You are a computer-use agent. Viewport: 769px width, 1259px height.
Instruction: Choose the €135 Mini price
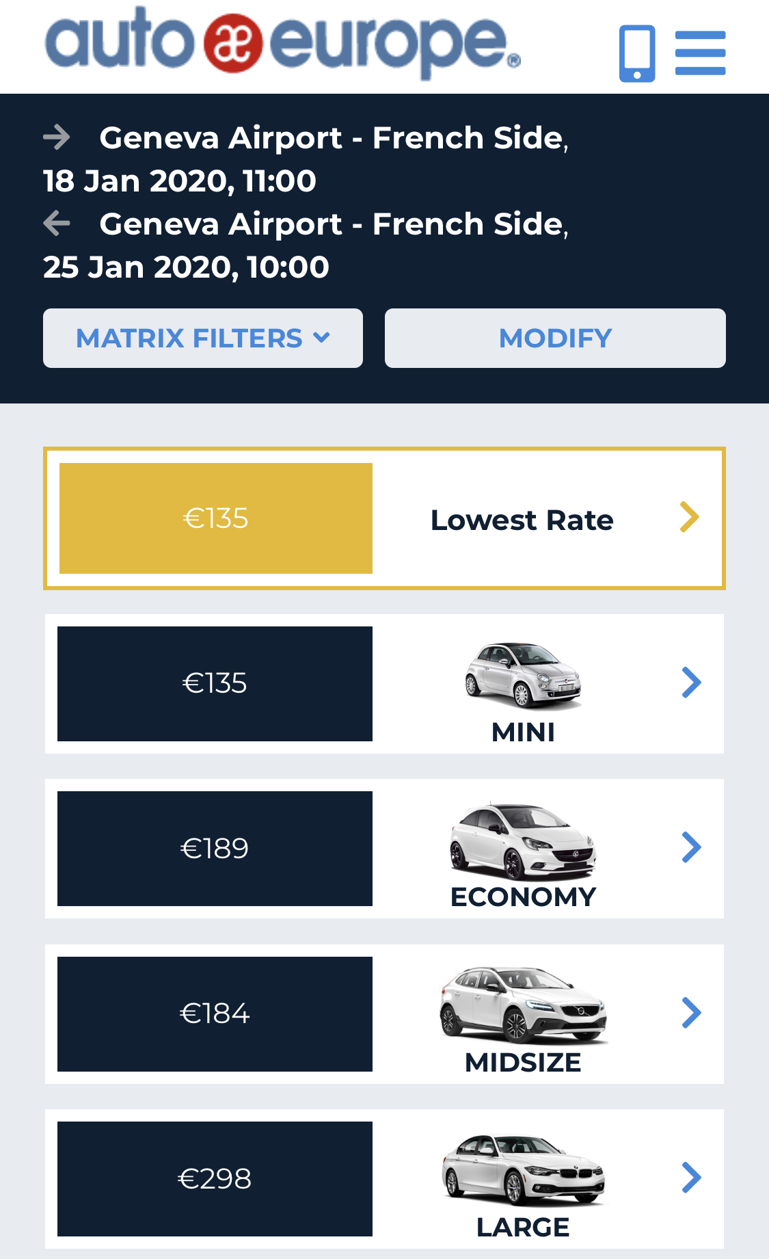[215, 683]
